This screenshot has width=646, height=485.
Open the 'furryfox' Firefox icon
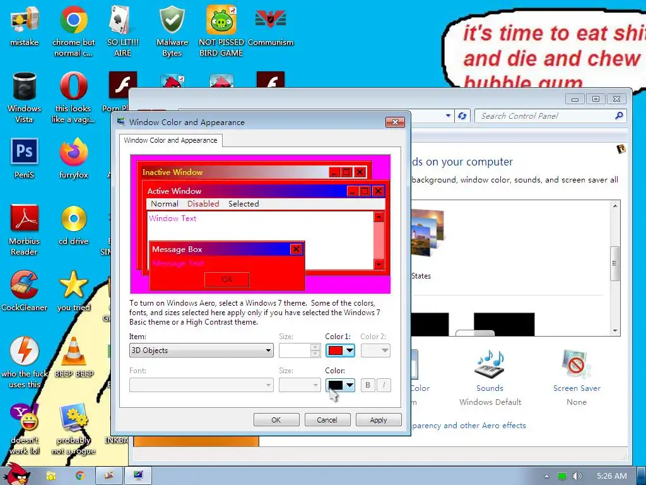point(73,152)
